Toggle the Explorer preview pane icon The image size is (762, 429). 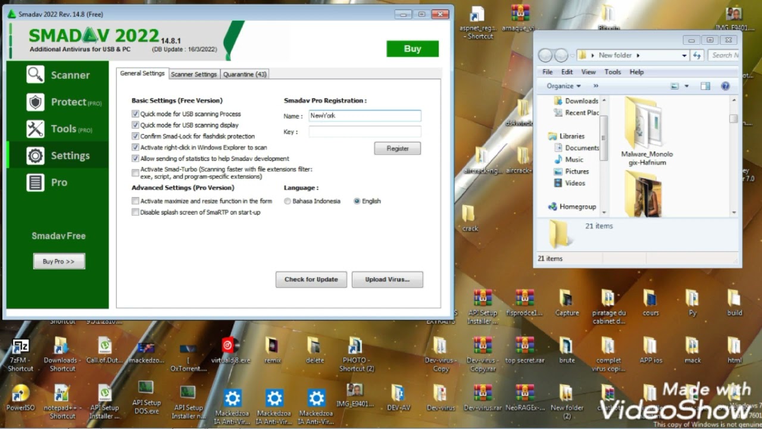tap(705, 86)
